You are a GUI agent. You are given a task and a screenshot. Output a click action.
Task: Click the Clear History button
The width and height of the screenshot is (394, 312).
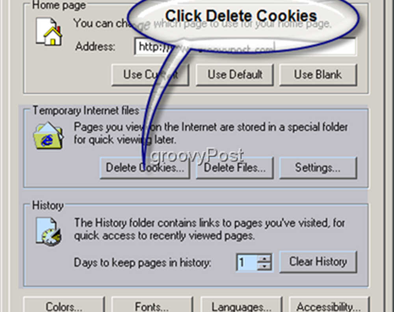(x=318, y=262)
